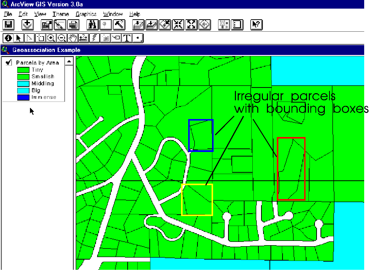Select the Identify tool
369x270 pixels.
(8, 38)
